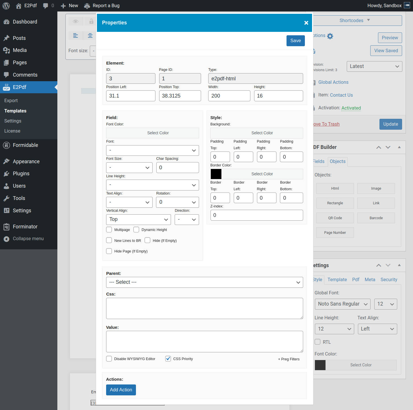
Task: Expand the Parent select dropdown
Action: tap(204, 282)
